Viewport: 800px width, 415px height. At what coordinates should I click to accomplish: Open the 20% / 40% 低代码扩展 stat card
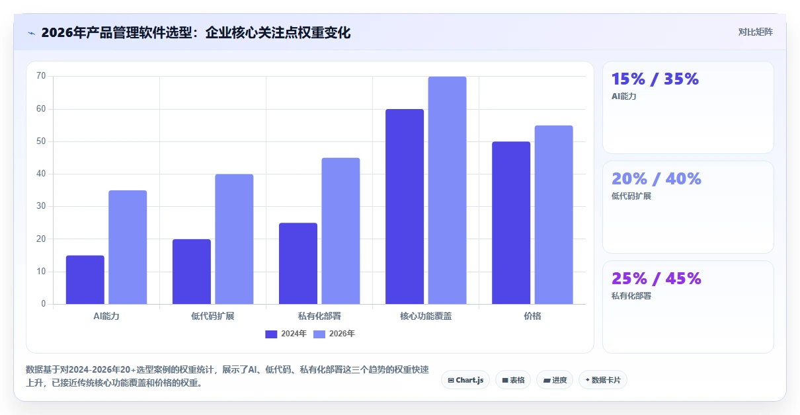688,207
